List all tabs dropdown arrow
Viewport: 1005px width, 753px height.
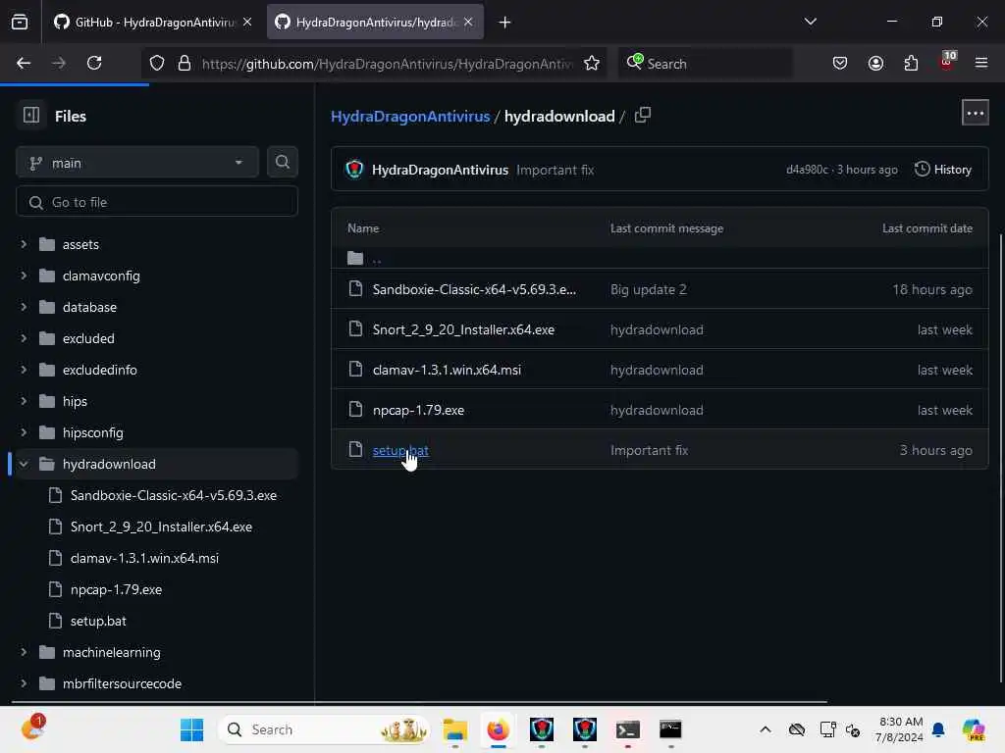click(810, 22)
